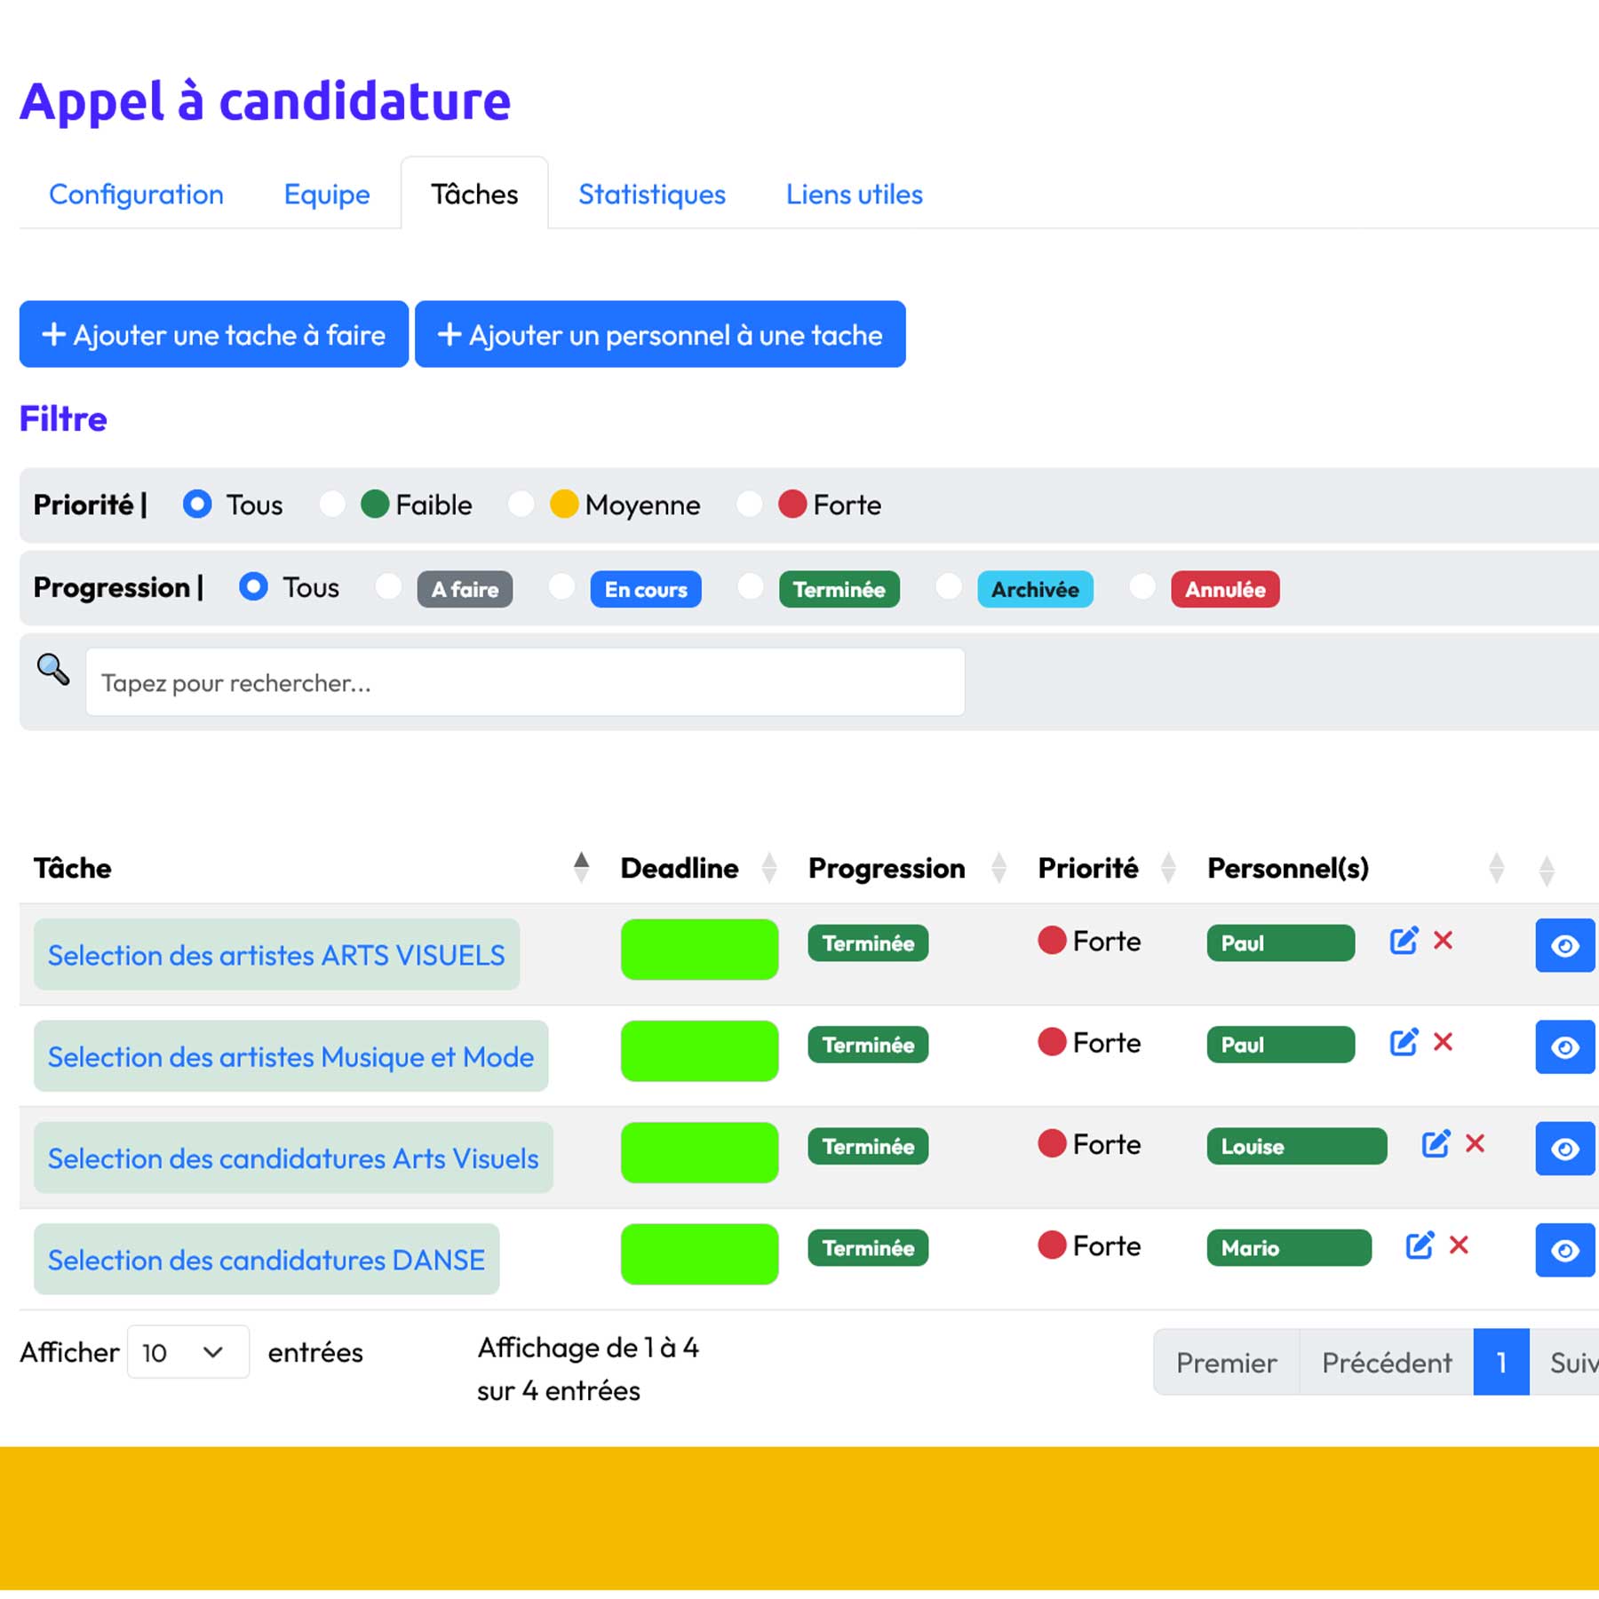Click green deadline swatch of the DANSE task
1599x1599 pixels.
(x=699, y=1253)
